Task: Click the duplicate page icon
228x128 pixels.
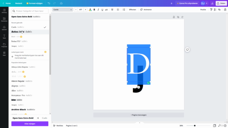Action: point(178,17)
